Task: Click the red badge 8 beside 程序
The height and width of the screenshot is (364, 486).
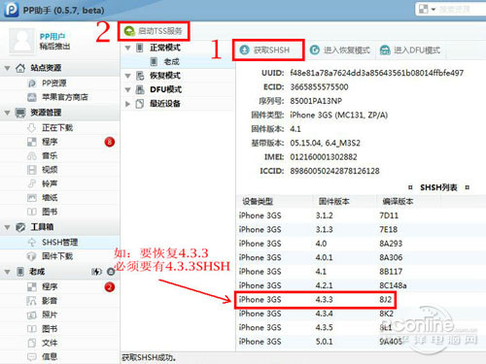Action: click(110, 142)
